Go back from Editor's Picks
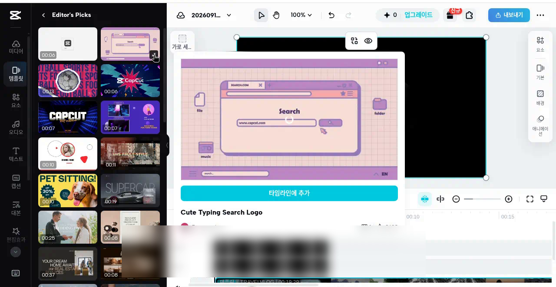556x287 pixels. pyautogui.click(x=43, y=15)
